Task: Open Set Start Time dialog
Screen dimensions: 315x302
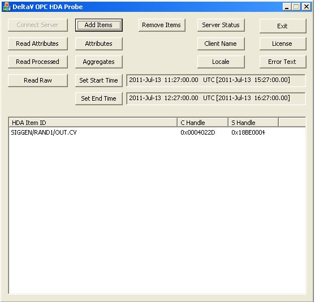Action: click(x=99, y=80)
